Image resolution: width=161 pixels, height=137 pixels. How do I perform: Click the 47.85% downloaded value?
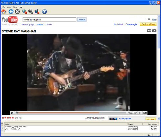coord(154,127)
